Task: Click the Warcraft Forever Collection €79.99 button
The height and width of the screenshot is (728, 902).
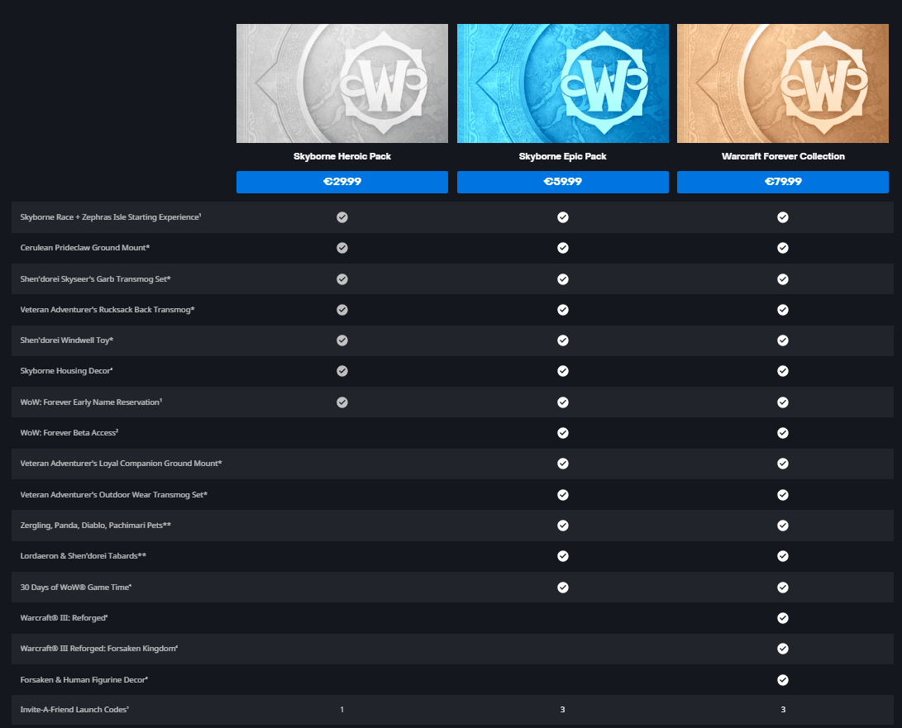Action: click(783, 182)
